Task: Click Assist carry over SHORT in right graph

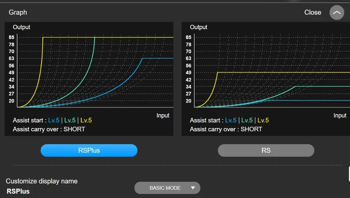Action: coord(226,129)
